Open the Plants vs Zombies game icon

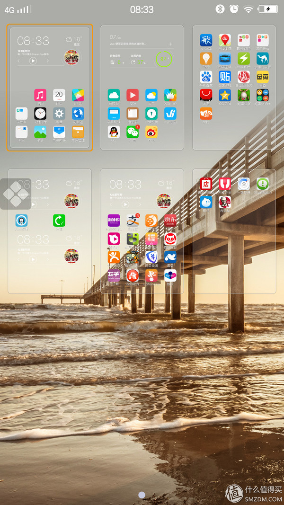click(133, 257)
